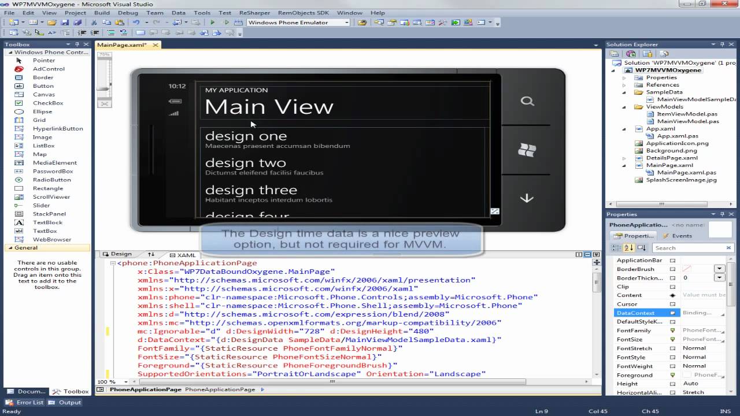The width and height of the screenshot is (740, 416).
Task: Collapse the MainPage.xaml node
Action: tap(624, 165)
